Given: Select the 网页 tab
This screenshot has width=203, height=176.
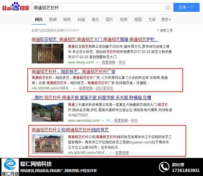Looking at the screenshot, I should coord(39,19).
